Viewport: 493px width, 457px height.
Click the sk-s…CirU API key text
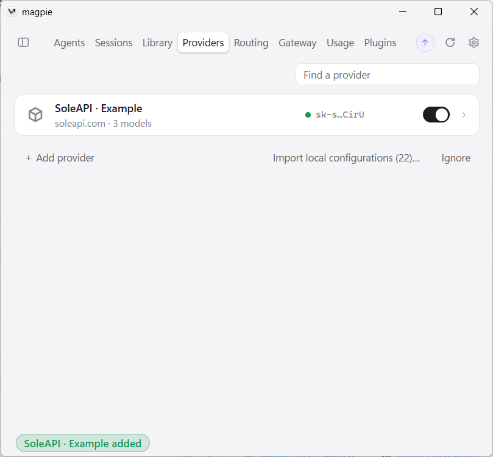tap(340, 115)
